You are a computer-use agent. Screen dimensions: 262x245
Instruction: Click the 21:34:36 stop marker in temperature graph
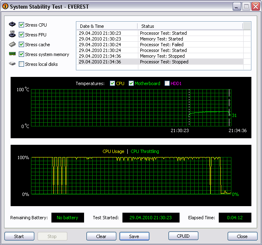pyautogui.click(x=229, y=107)
